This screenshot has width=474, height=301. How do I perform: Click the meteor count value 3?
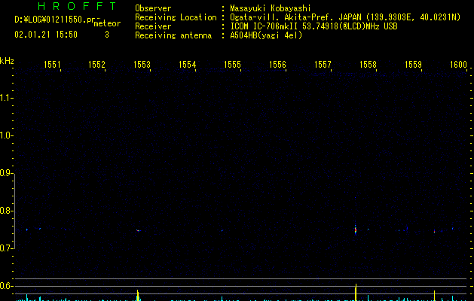click(x=107, y=35)
